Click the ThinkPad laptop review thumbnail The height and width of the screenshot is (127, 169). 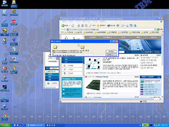pos(93,85)
